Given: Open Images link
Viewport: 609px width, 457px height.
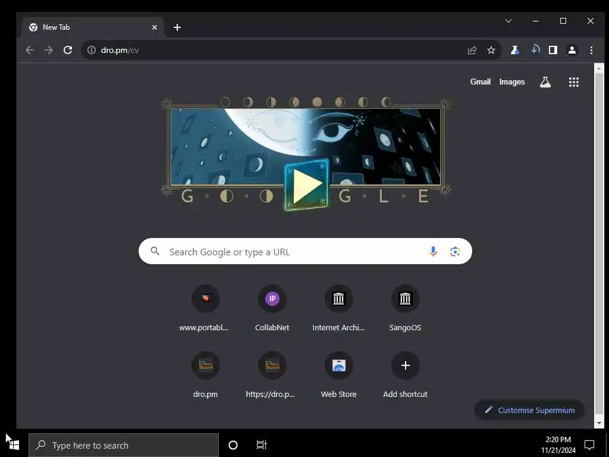Looking at the screenshot, I should pos(512,82).
